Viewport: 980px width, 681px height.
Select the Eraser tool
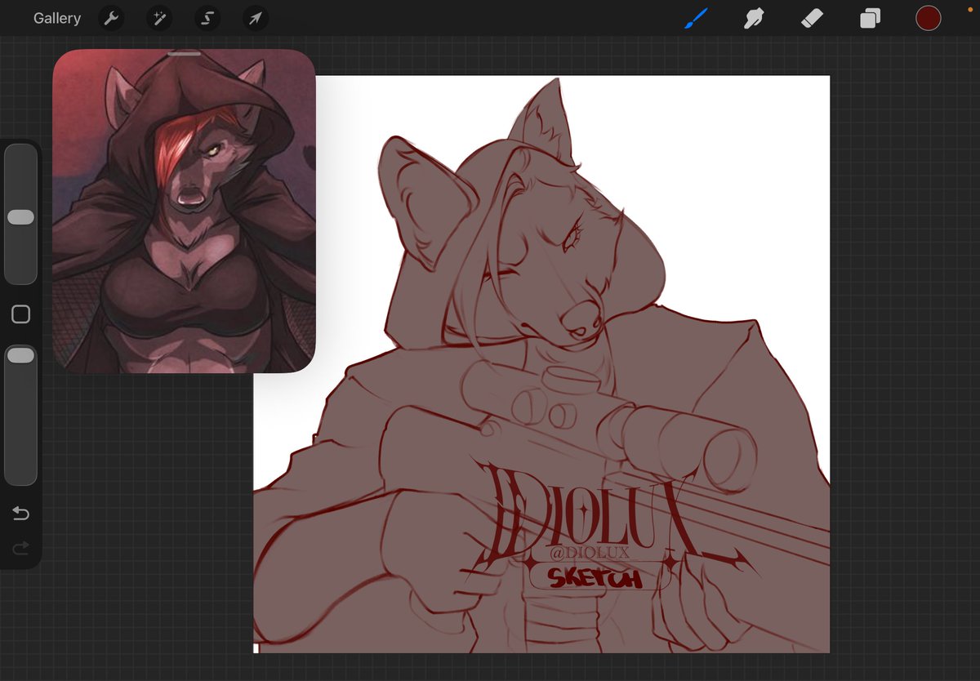pyautogui.click(x=812, y=18)
